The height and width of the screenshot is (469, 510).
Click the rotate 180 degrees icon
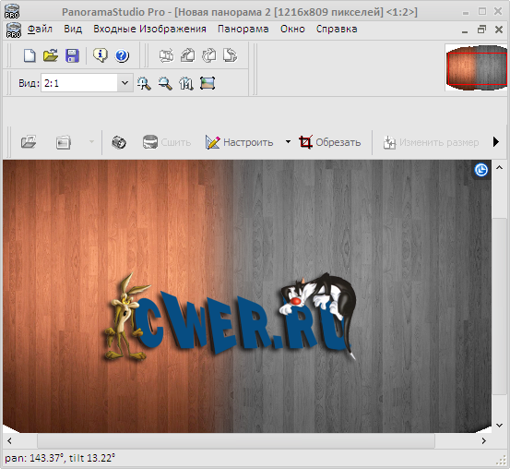tap(230, 55)
